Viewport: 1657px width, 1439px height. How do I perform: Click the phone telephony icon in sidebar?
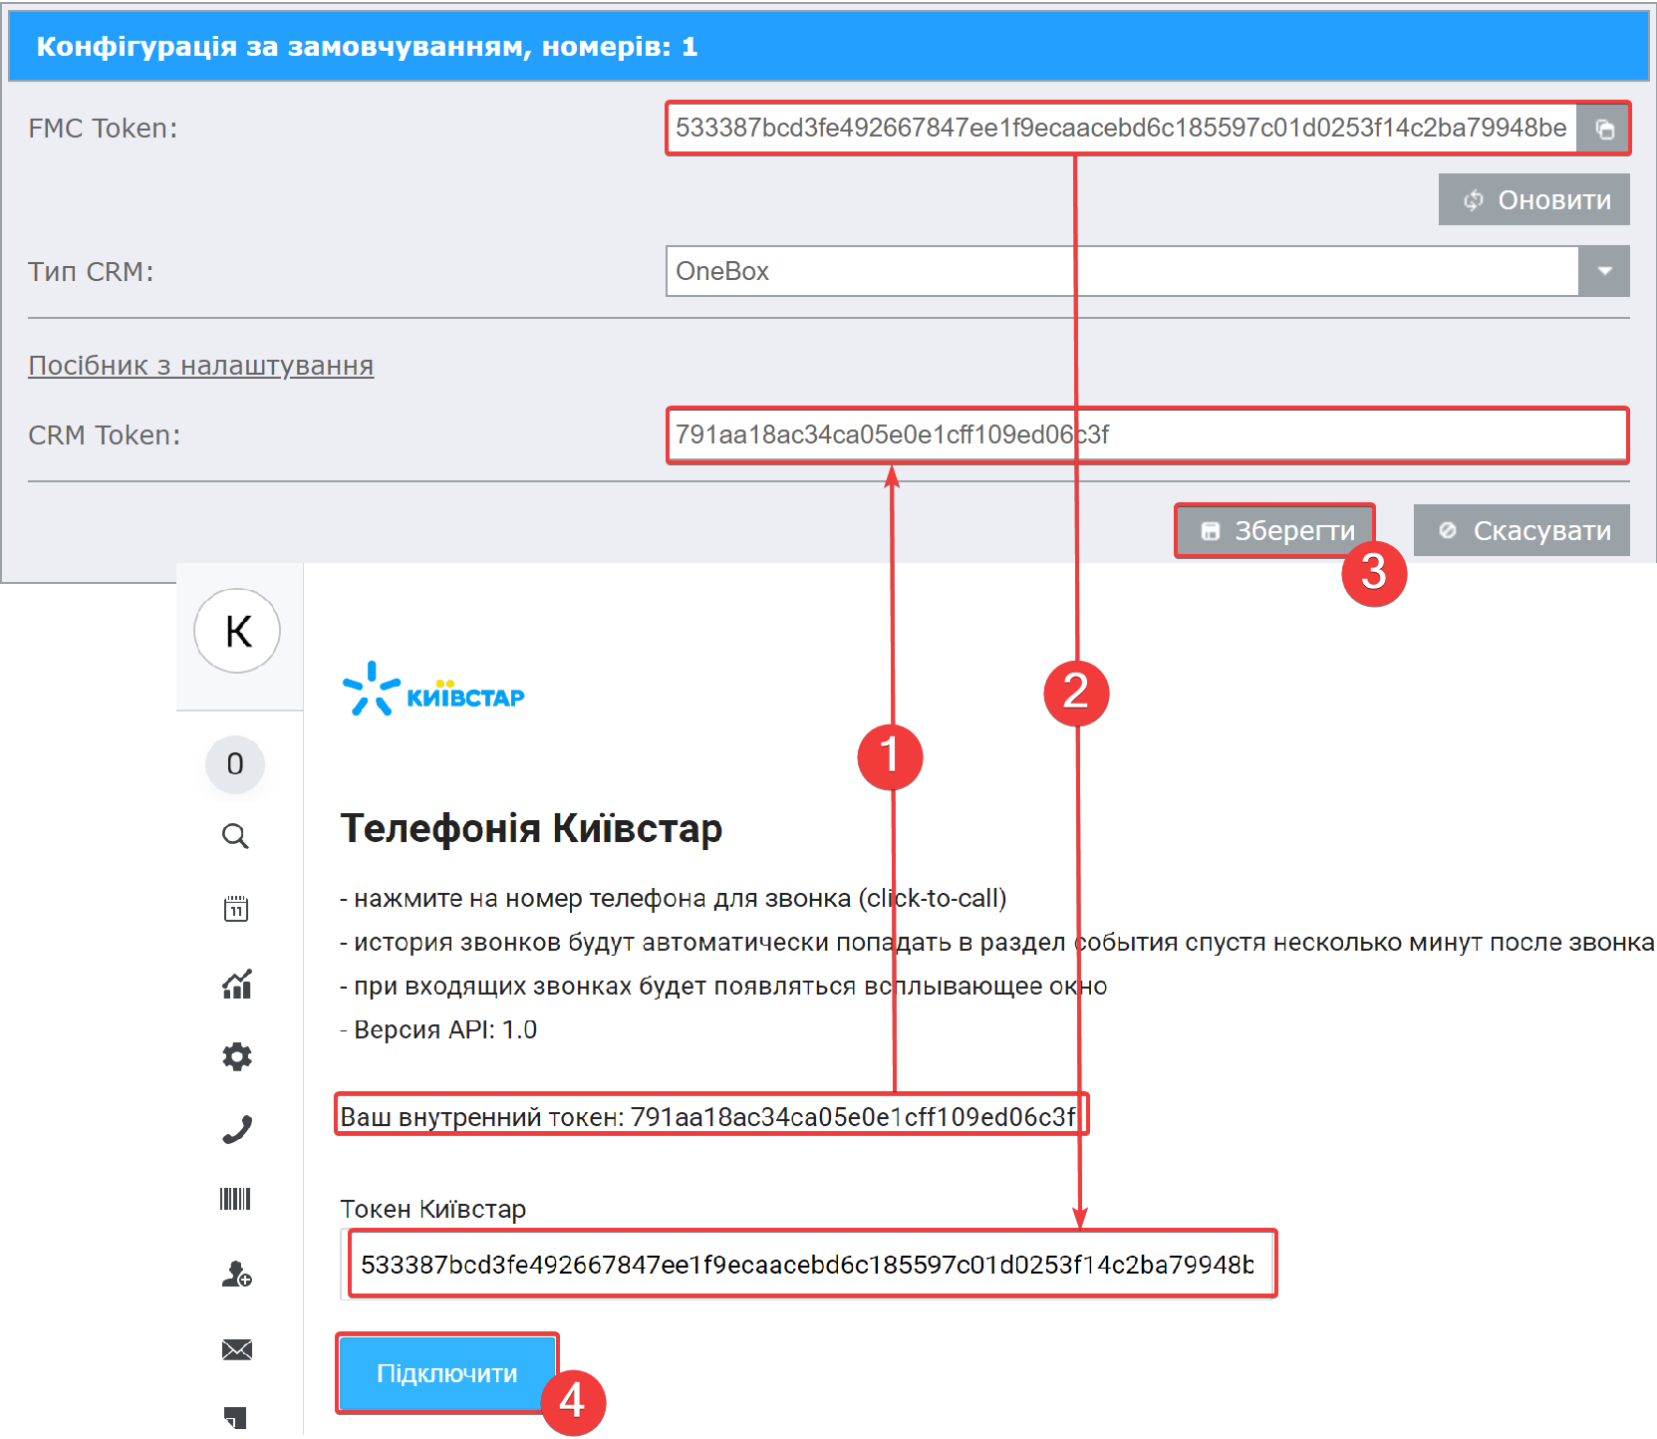[236, 1129]
